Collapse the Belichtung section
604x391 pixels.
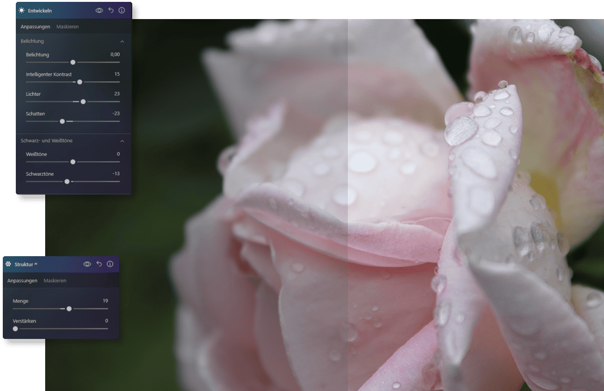[x=122, y=41]
